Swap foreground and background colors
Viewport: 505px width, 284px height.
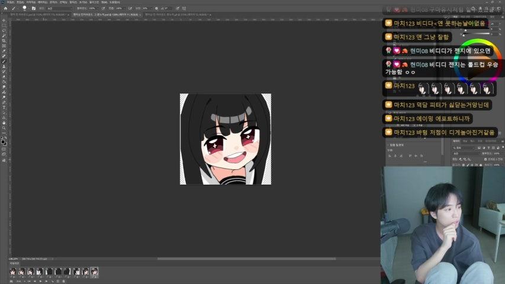[x=5, y=137]
